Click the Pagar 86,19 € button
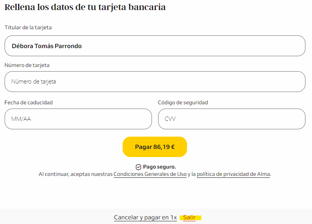The image size is (312, 224). coord(155,147)
